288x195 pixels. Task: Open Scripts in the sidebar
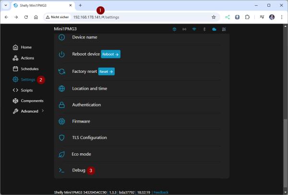23,90
